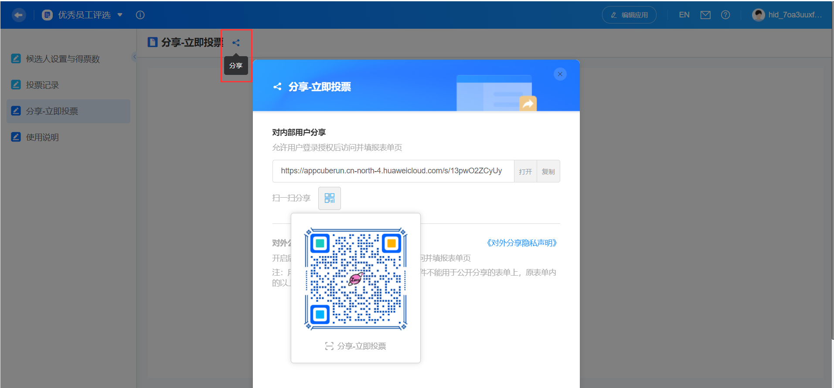Click 打开 to open the share link
Viewport: 834px width, 388px height.
click(525, 172)
